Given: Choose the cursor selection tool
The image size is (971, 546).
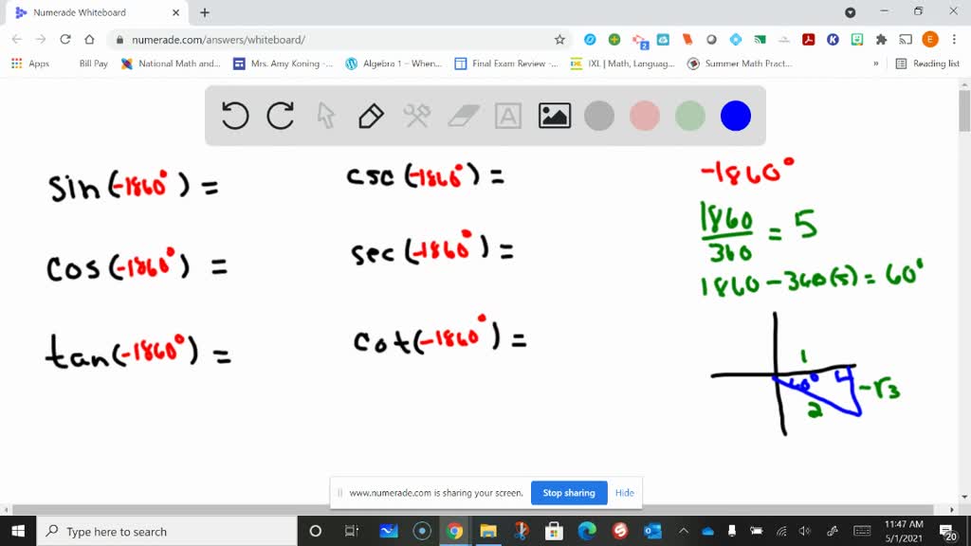Looking at the screenshot, I should tap(325, 115).
